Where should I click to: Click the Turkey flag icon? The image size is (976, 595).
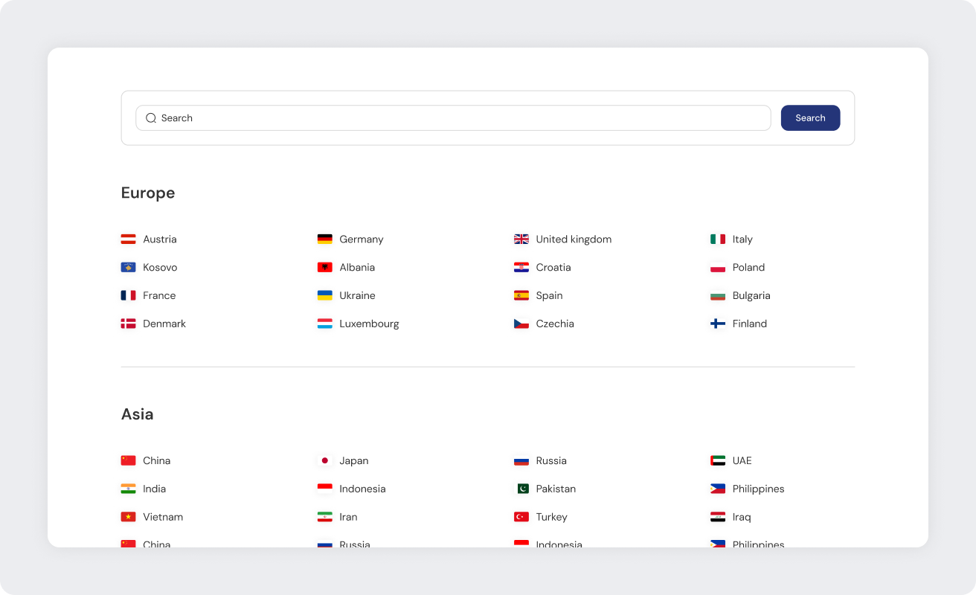[x=521, y=518]
